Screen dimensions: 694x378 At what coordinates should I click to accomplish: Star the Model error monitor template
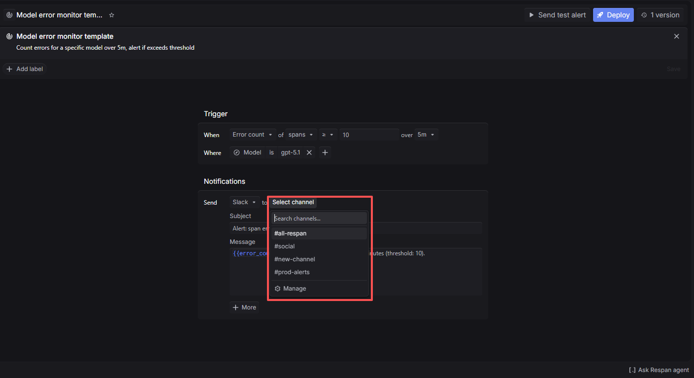111,15
